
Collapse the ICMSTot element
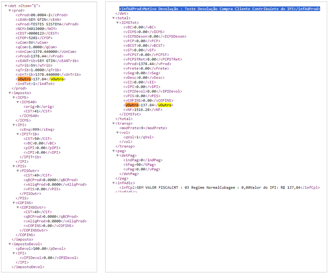coord(118,22)
